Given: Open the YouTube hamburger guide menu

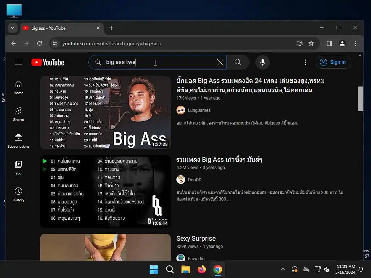Looking at the screenshot, I should [x=18, y=62].
